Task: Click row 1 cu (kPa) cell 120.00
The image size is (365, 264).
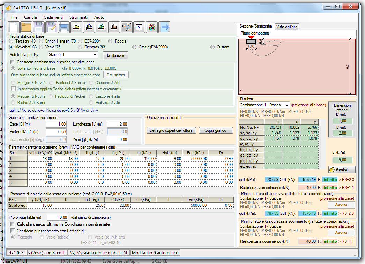Action: pos(143,159)
